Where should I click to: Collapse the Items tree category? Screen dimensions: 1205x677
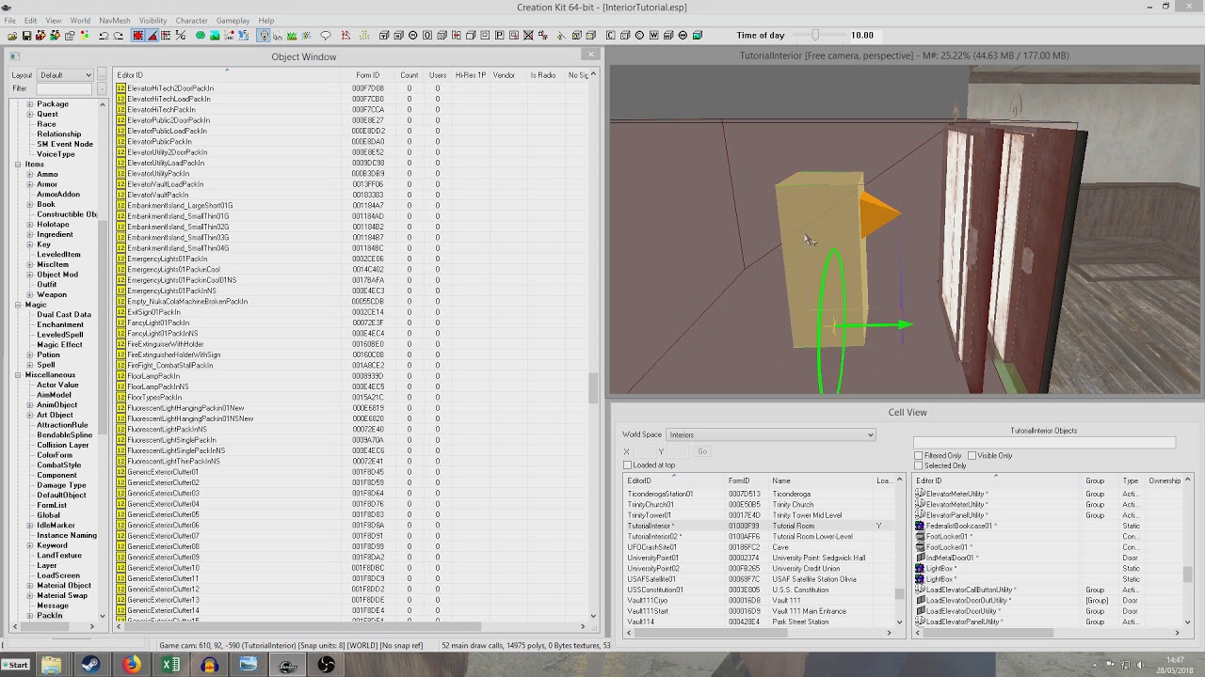pyautogui.click(x=18, y=165)
